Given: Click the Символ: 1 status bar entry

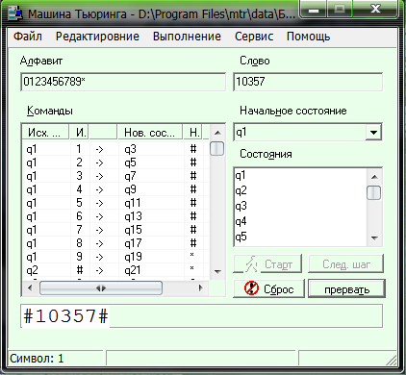Looking at the screenshot, I should pos(56,358).
